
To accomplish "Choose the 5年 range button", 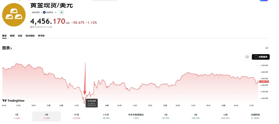I will point(195,116).
